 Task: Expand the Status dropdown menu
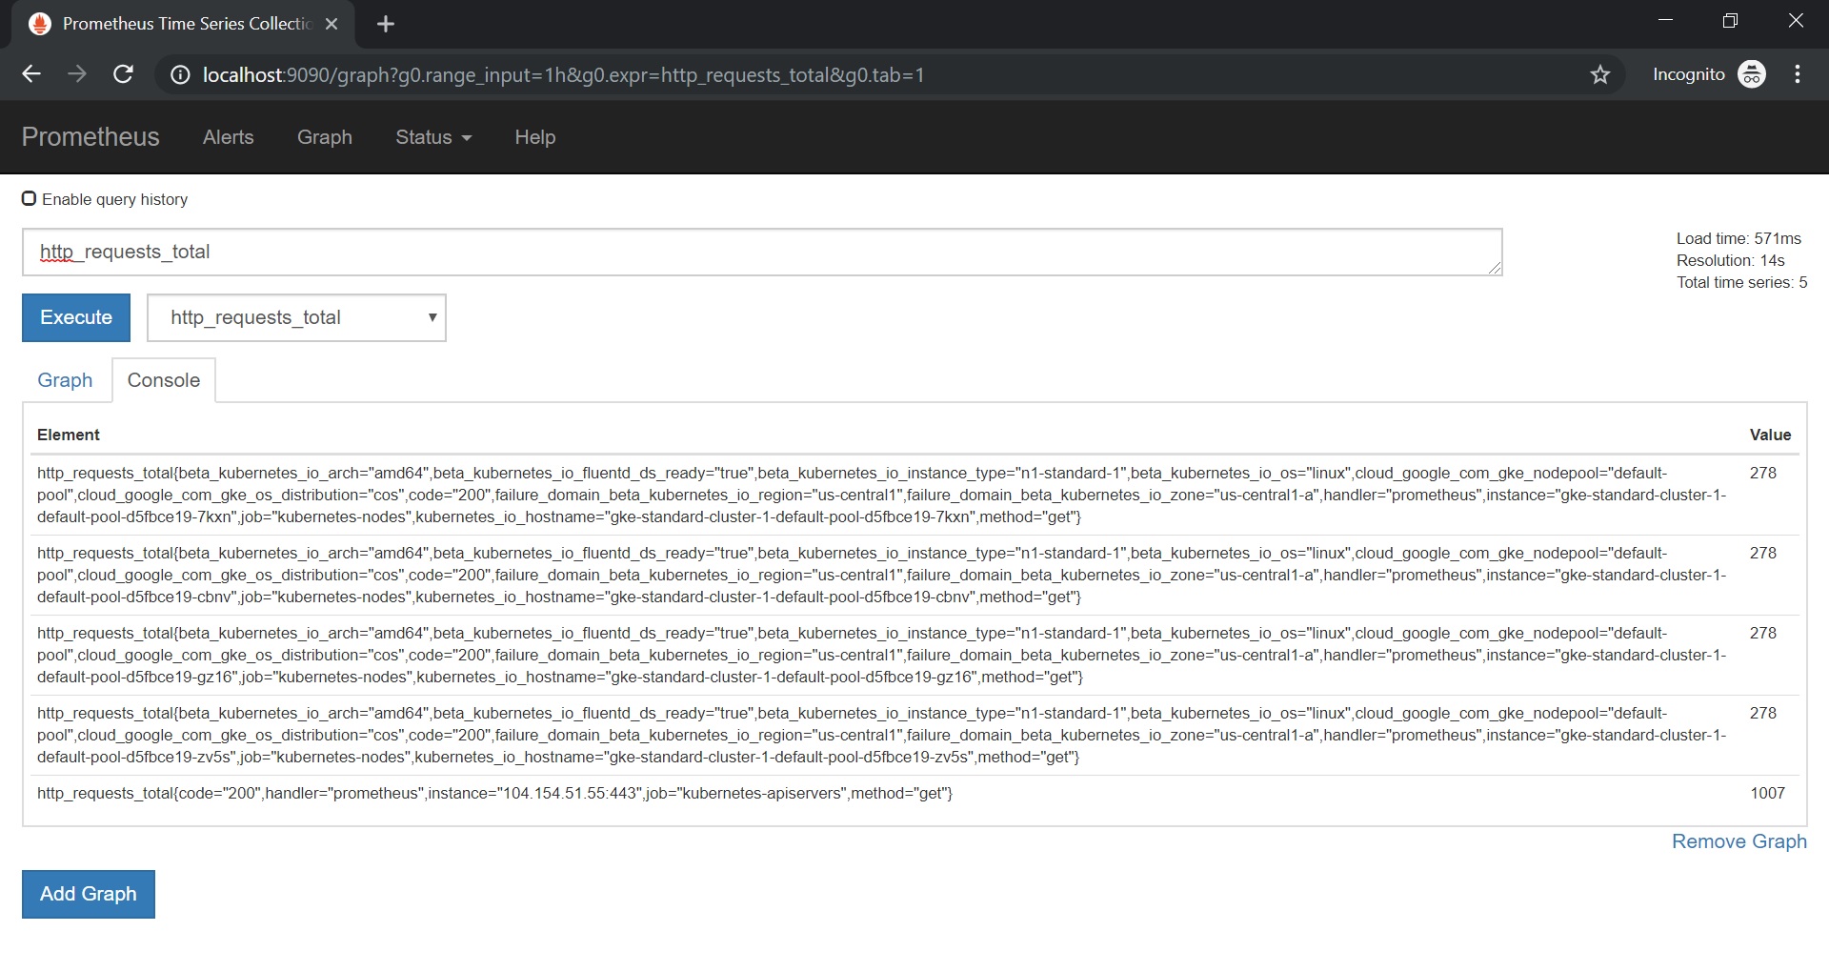point(433,137)
